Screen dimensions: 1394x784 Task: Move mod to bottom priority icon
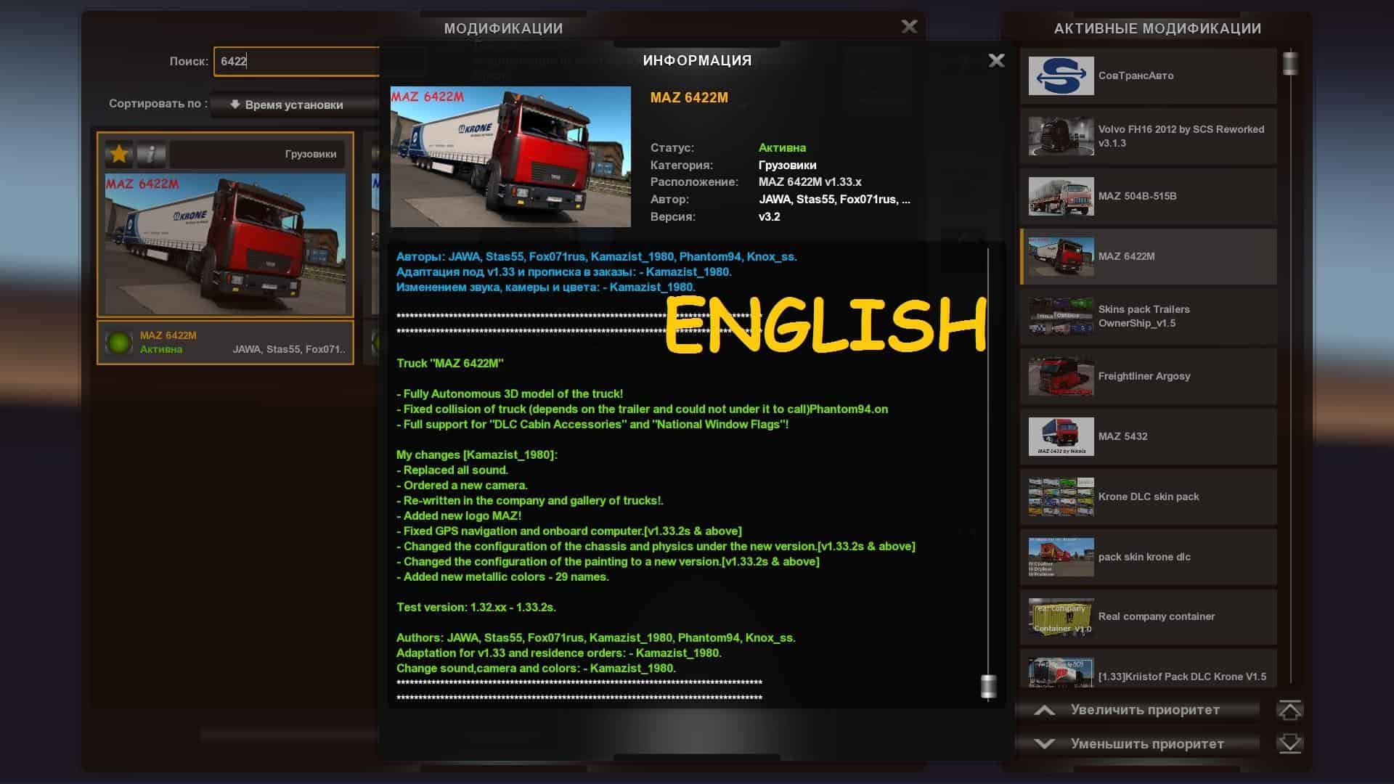pos(1289,744)
